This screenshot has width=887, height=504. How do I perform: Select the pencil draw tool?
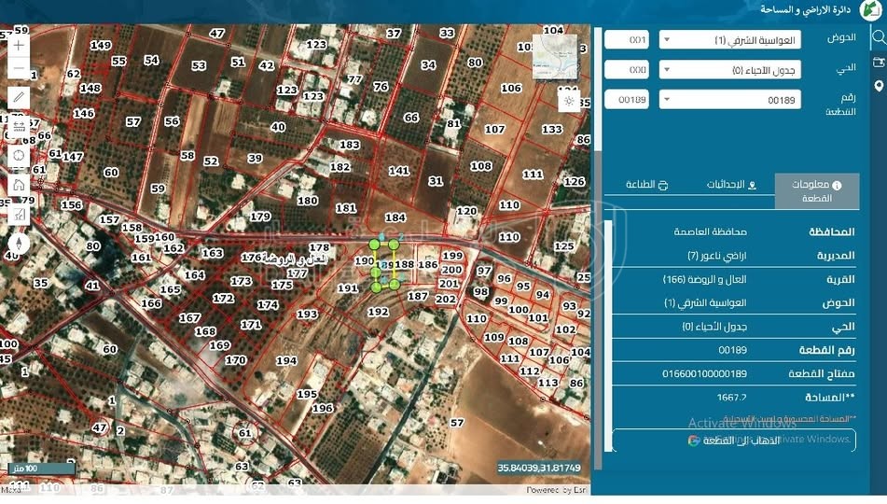[x=19, y=97]
